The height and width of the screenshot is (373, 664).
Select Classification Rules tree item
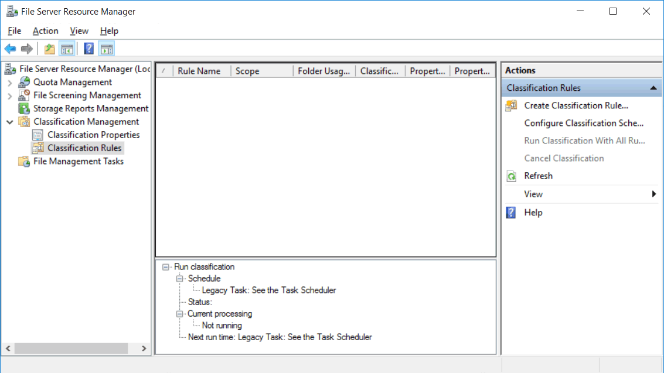tap(84, 148)
